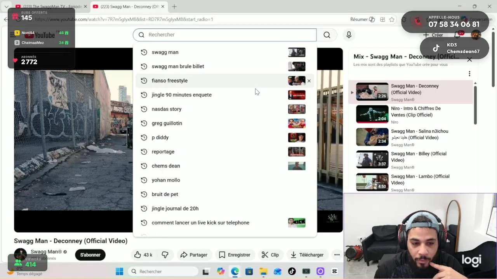Open the account avatar menu

(x=476, y=35)
